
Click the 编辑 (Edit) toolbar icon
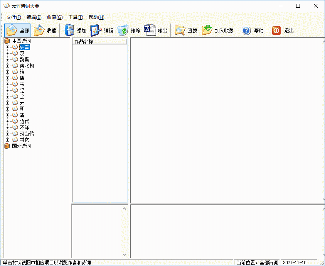click(x=96, y=30)
